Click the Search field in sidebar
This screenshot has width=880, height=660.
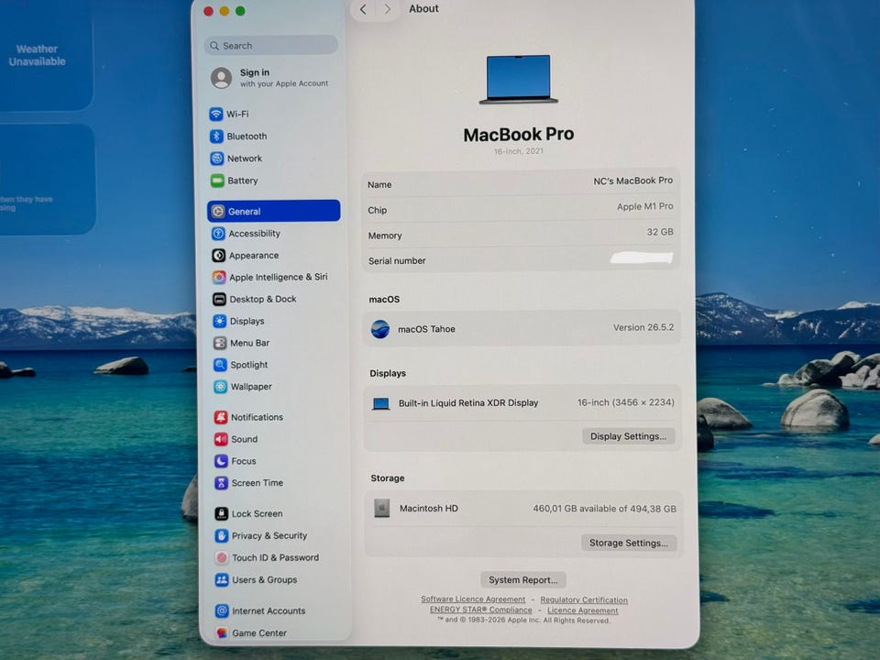[271, 46]
